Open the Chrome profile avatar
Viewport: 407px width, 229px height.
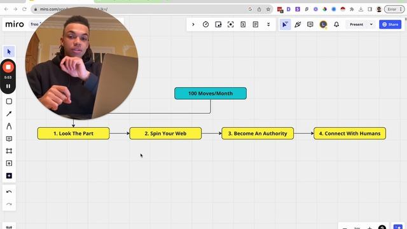coord(379,9)
